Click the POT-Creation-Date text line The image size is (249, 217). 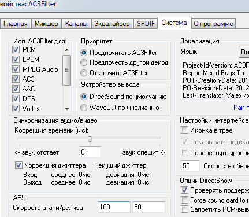pyautogui.click(x=215, y=80)
